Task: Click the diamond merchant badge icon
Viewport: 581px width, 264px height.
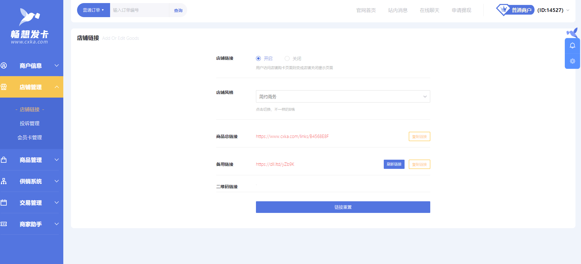Action: pos(503,10)
